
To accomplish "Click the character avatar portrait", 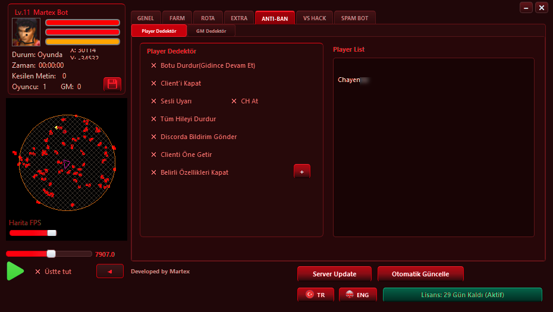I will click(x=26, y=33).
